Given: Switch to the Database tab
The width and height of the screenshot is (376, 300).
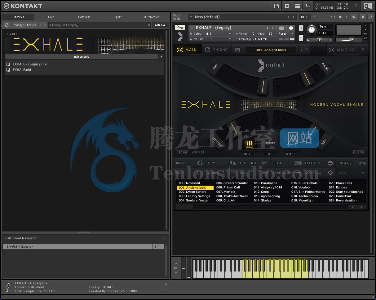Looking at the screenshot, I should 84,17.
